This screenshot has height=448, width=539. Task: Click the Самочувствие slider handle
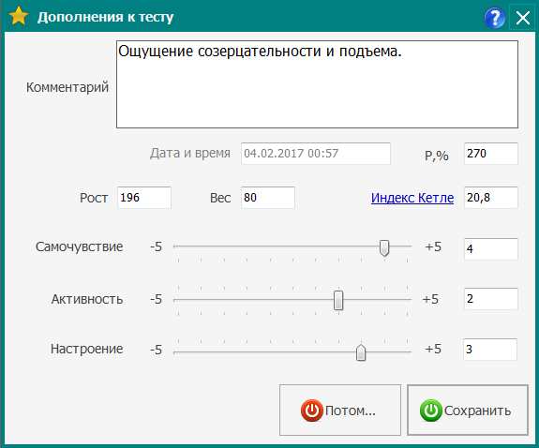click(384, 247)
